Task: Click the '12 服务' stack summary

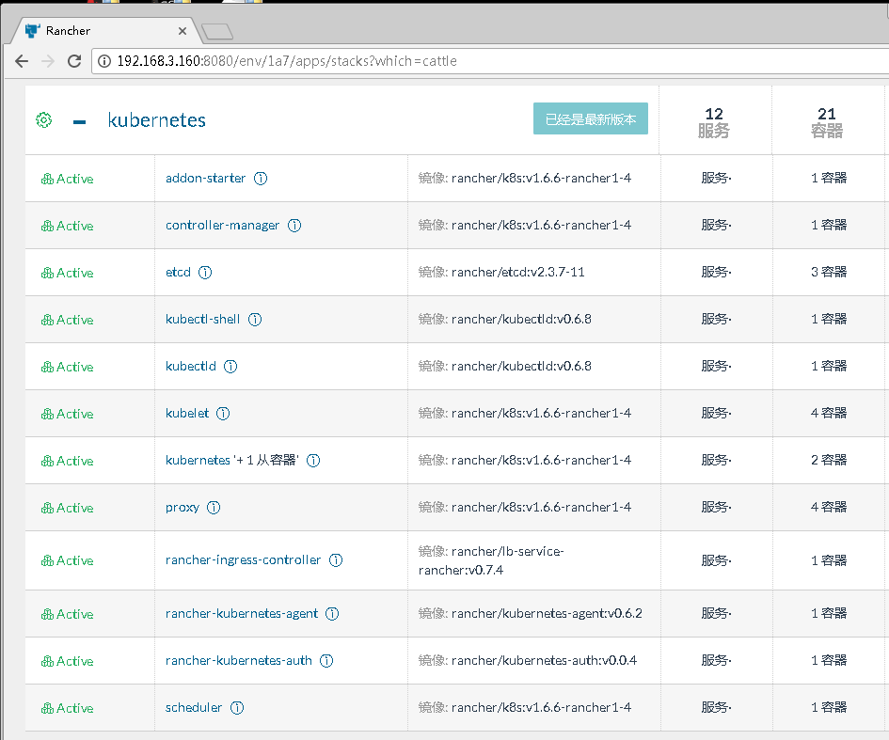Action: coord(714,122)
